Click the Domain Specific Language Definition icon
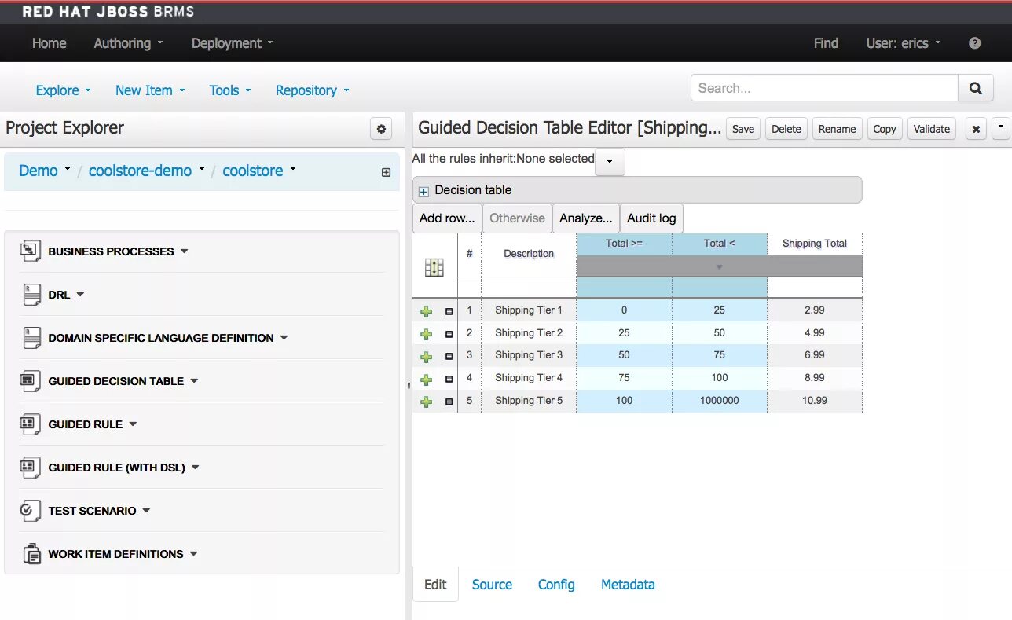 point(31,338)
